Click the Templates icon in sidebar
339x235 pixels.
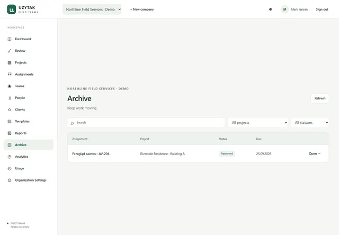[10, 121]
